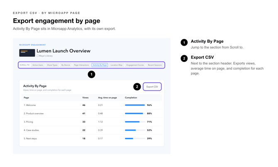Select the Activity By Page chip
This screenshot has height=167, width=278.
click(100, 65)
